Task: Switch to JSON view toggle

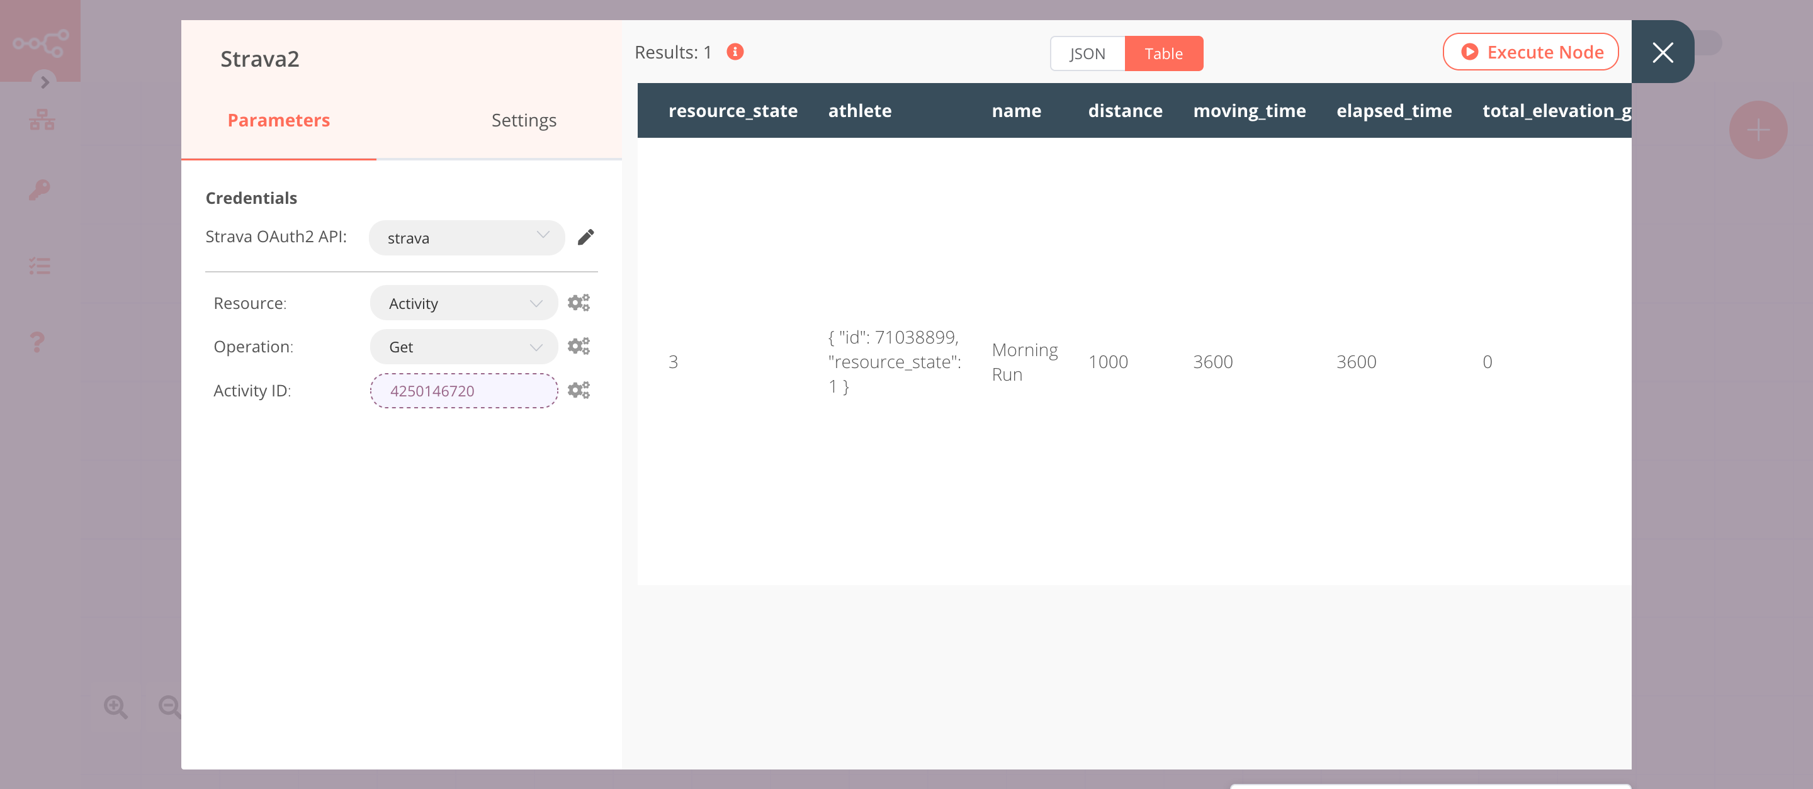Action: 1085,53
